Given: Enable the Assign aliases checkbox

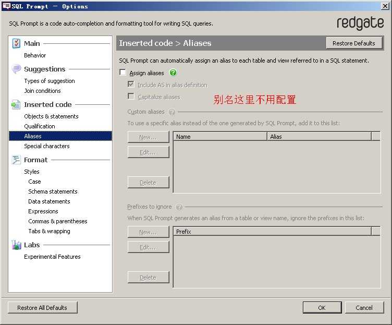Looking at the screenshot, I should click(123, 73).
